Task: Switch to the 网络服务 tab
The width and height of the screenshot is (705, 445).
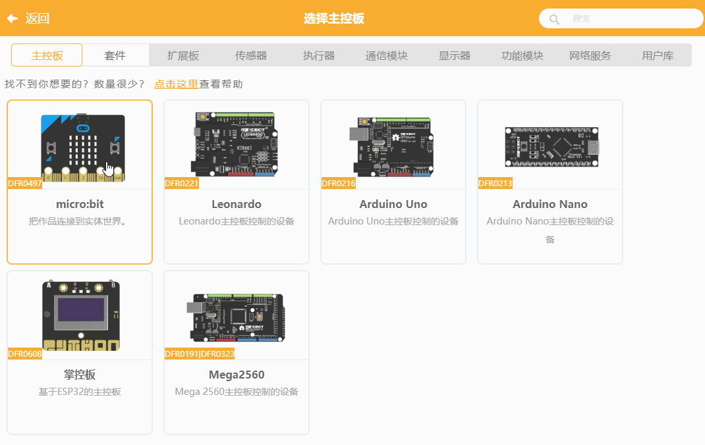Action: pyautogui.click(x=590, y=55)
